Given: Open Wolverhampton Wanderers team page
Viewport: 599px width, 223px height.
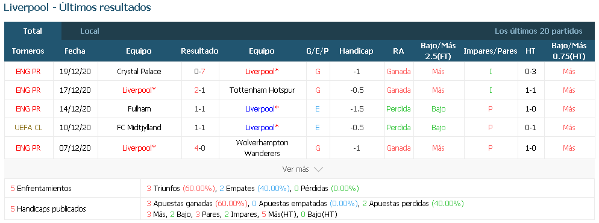Looking at the screenshot, I should point(262,148).
